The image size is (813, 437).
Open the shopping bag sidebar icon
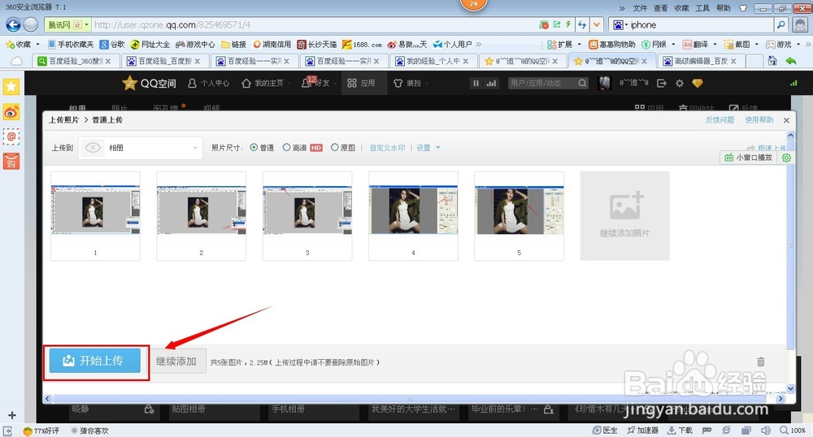tap(11, 162)
